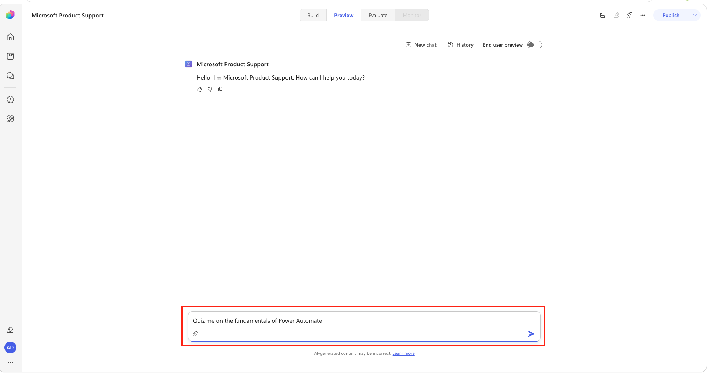
Task: Switch to the Evaluate tab
Action: (378, 15)
